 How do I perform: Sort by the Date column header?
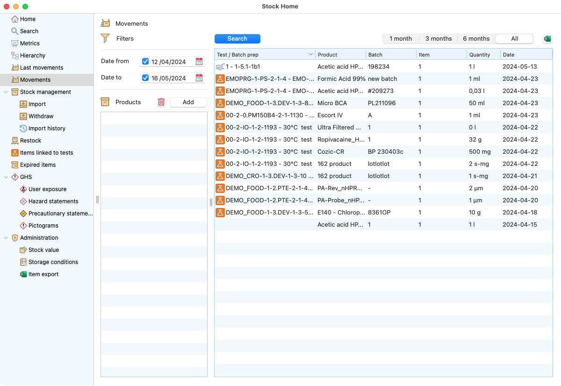pyautogui.click(x=526, y=55)
